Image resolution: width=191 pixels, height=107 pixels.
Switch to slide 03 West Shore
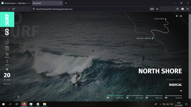(x=154, y=97)
